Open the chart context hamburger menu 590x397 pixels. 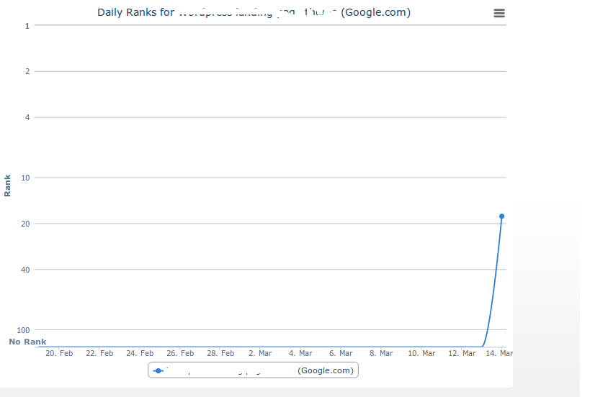click(x=499, y=13)
